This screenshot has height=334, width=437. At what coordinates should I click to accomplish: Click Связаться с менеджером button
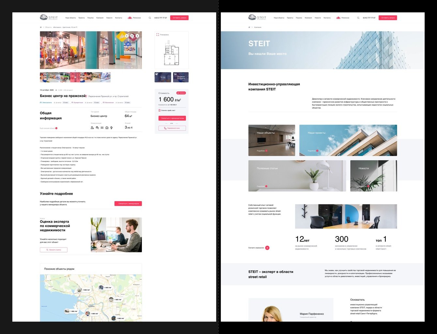point(128,203)
